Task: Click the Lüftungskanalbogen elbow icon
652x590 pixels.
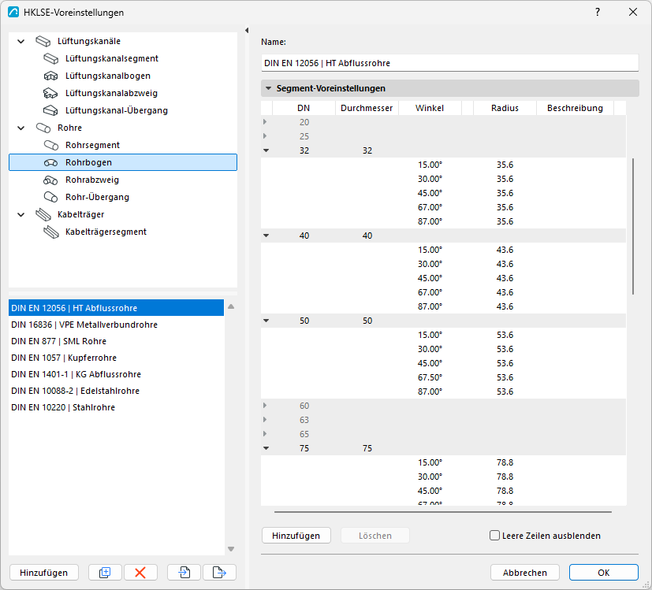Action: 51,76
